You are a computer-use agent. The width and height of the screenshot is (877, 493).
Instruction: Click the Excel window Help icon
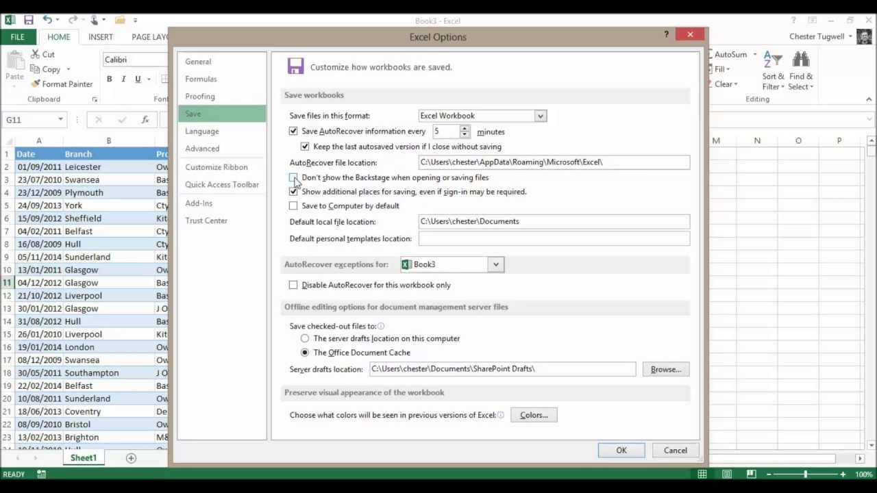[x=793, y=21]
